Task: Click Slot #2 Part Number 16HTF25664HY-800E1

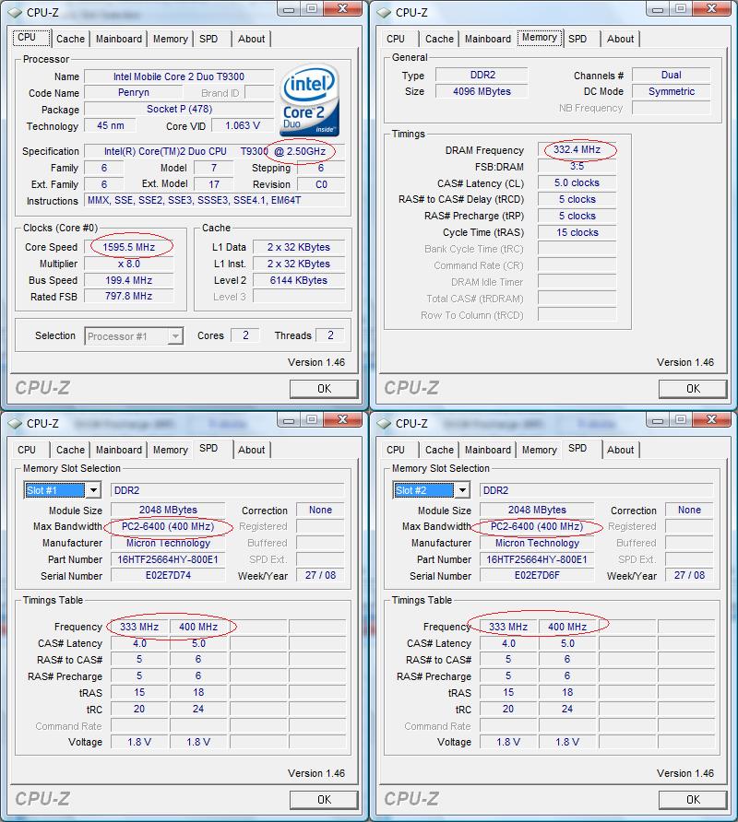Action: click(x=537, y=559)
